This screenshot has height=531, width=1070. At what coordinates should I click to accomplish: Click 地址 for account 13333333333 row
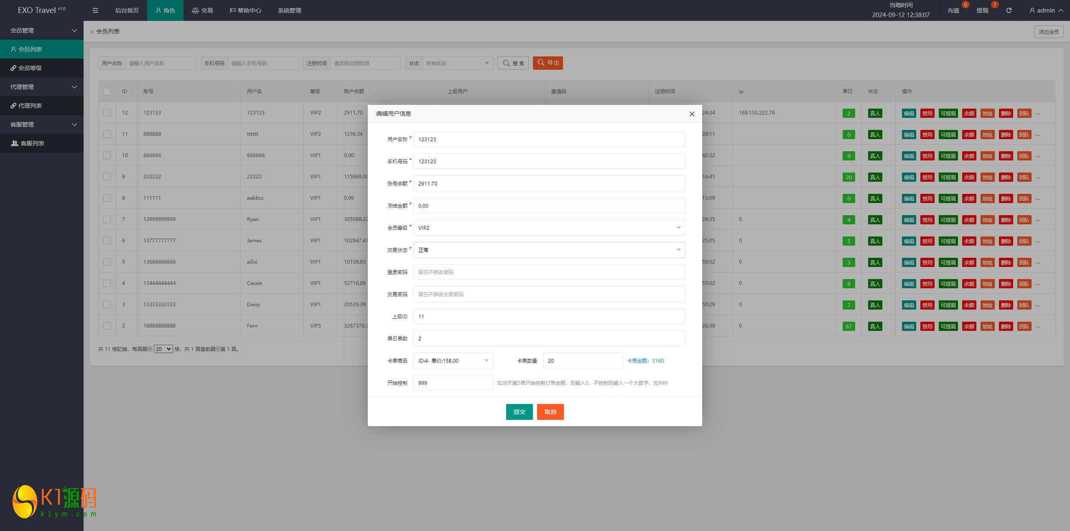pos(987,305)
